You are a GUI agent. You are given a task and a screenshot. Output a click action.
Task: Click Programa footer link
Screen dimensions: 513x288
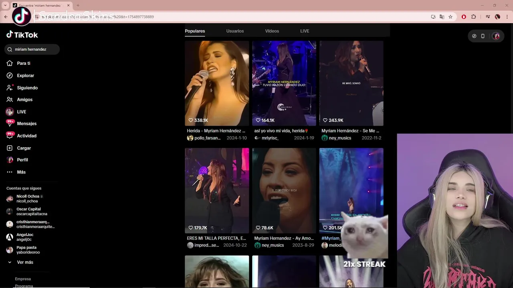[24, 286]
